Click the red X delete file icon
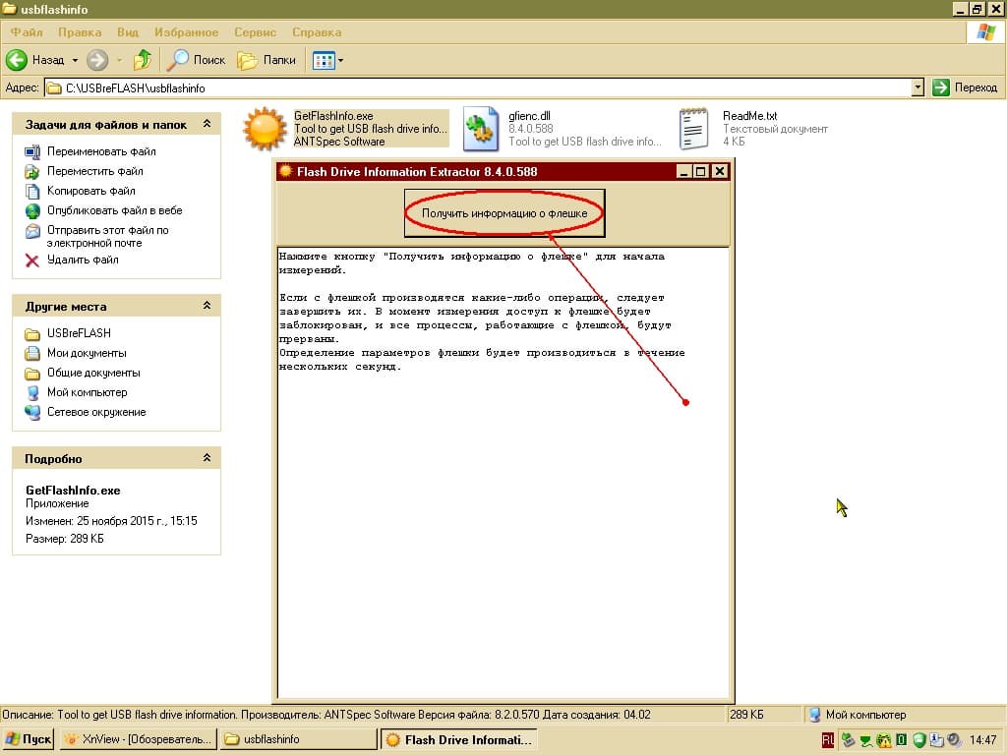The image size is (1007, 755). pyautogui.click(x=32, y=260)
